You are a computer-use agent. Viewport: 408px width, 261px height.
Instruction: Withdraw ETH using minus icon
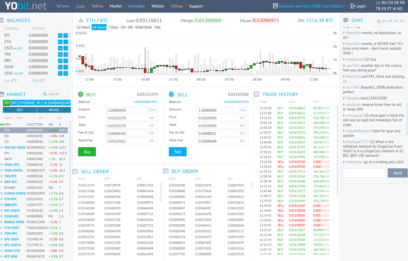pos(66,42)
